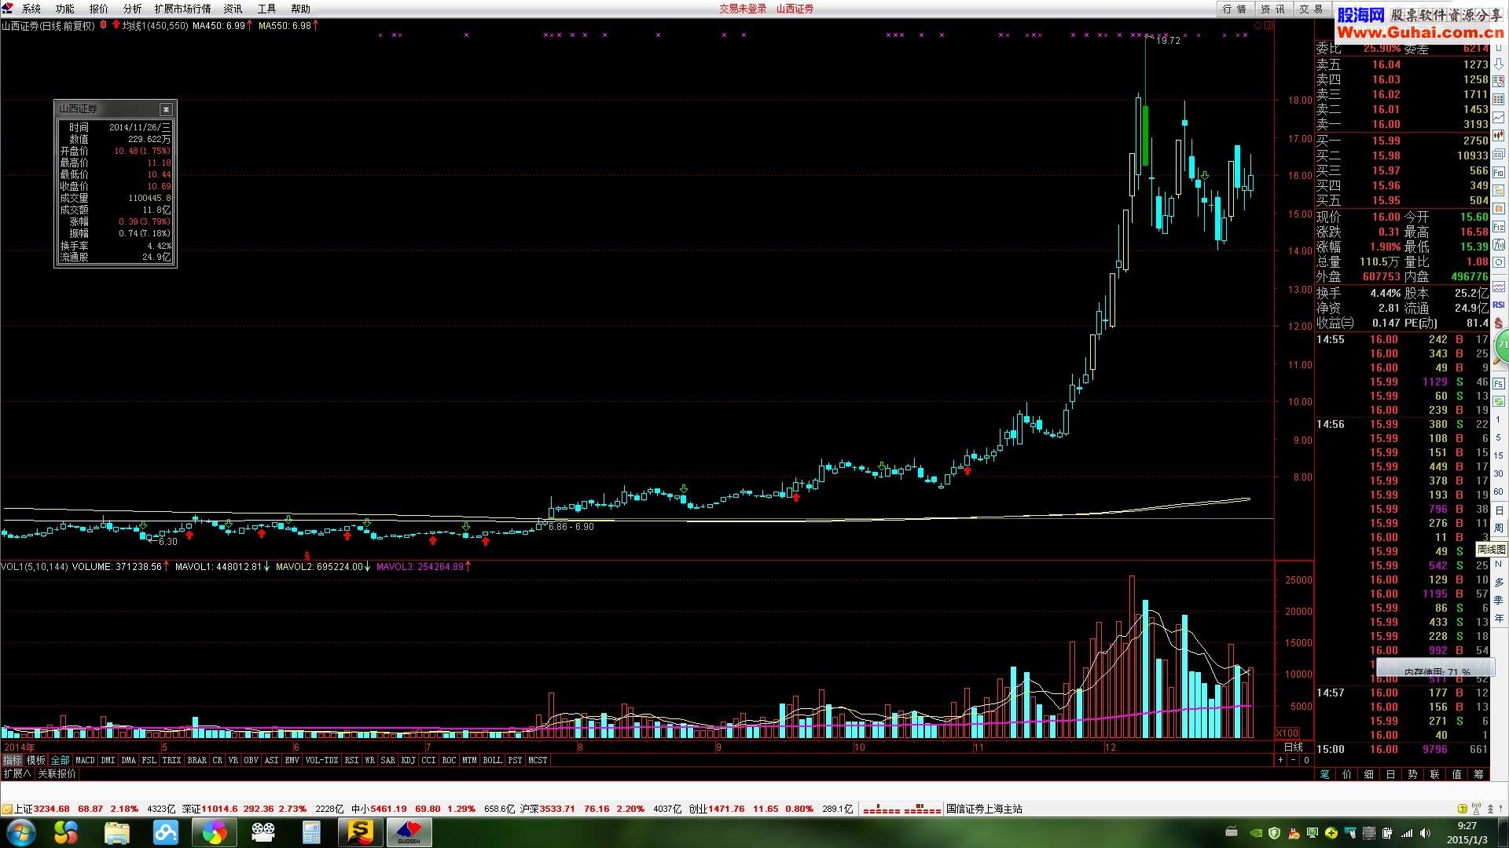Click the FIZ sidebar icon

point(1499,226)
